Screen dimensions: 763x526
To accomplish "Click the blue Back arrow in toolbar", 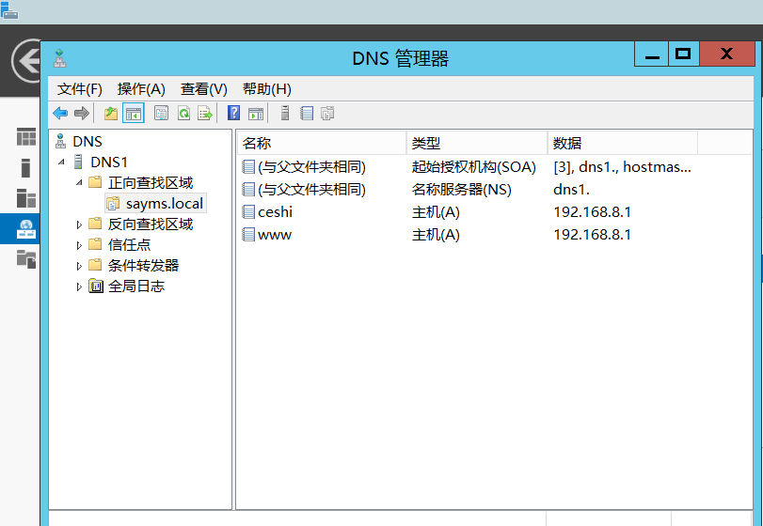I will [60, 114].
